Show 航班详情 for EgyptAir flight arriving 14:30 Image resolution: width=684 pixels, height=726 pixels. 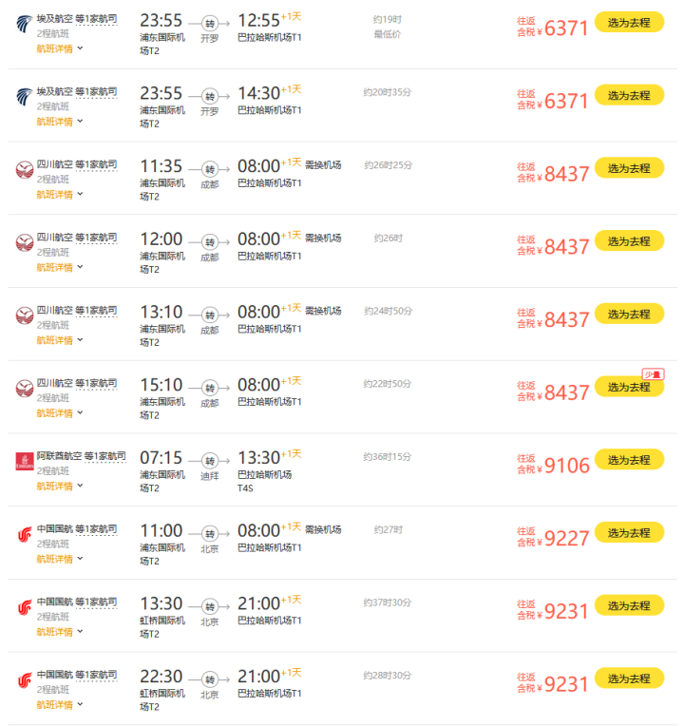pos(59,121)
